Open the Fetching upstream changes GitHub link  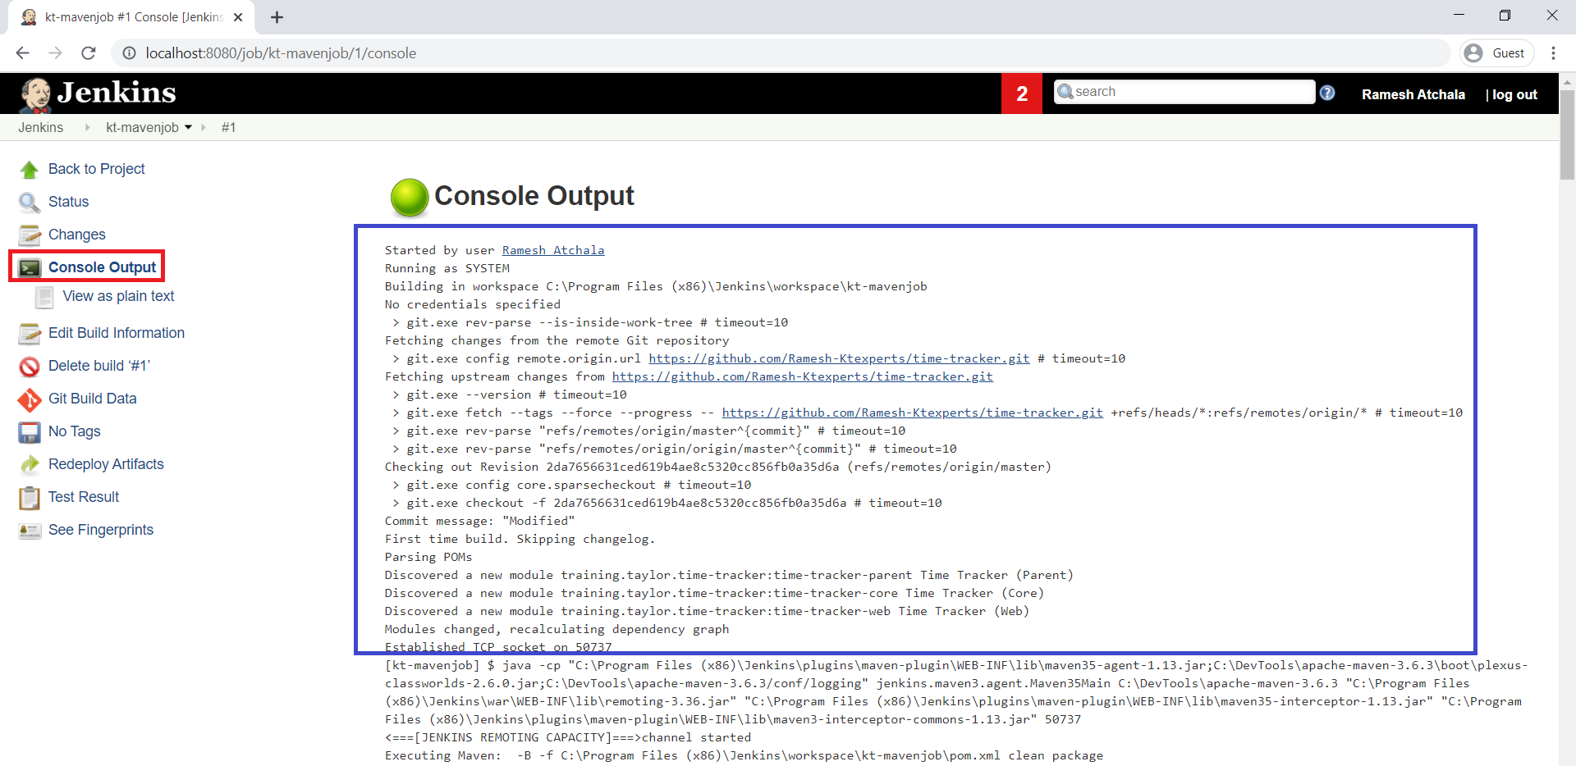coord(803,376)
